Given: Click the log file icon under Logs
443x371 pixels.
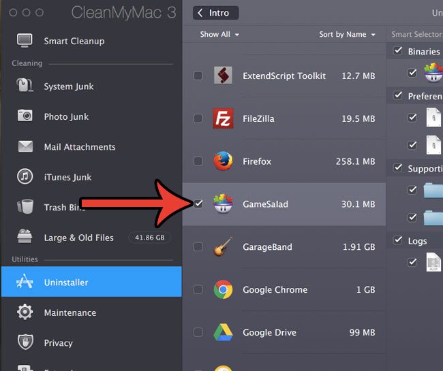Looking at the screenshot, I should click(x=433, y=262).
